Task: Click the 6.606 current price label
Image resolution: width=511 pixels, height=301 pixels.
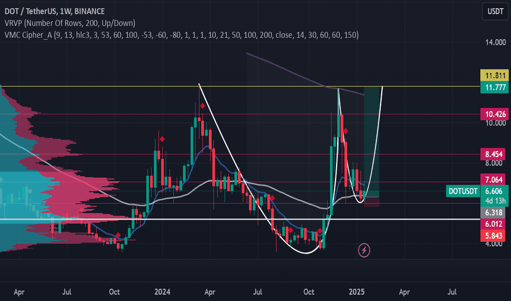Action: click(495, 191)
